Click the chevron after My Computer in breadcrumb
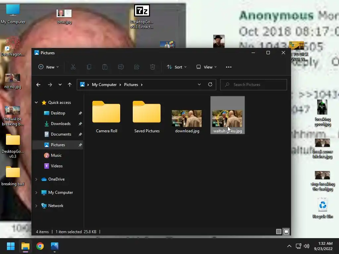The width and height of the screenshot is (339, 254). [x=120, y=85]
